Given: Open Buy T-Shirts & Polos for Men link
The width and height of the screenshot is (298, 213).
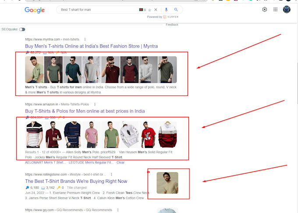Looking at the screenshot, I should [x=85, y=111].
